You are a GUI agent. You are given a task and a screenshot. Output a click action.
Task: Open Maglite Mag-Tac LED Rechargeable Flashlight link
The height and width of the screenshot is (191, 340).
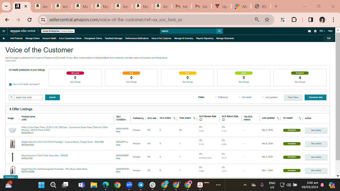54,169
